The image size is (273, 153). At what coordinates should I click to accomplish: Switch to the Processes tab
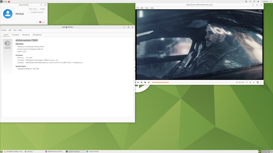(x=15, y=35)
